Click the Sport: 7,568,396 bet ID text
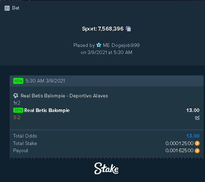The width and height of the screenshot is (205, 182). (103, 29)
